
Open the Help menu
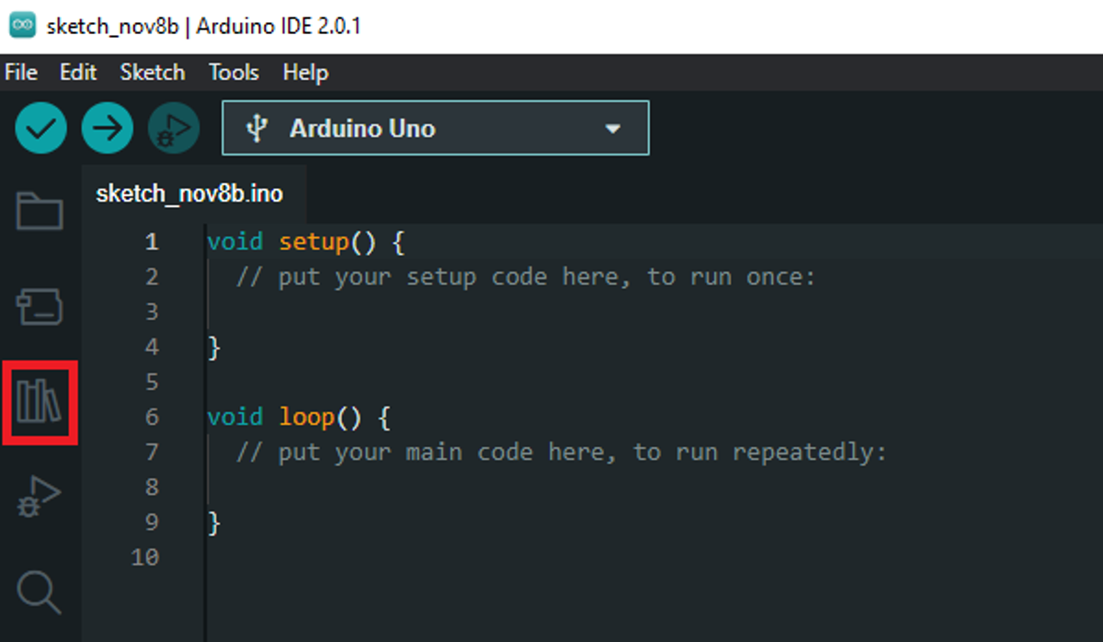pyautogui.click(x=305, y=73)
